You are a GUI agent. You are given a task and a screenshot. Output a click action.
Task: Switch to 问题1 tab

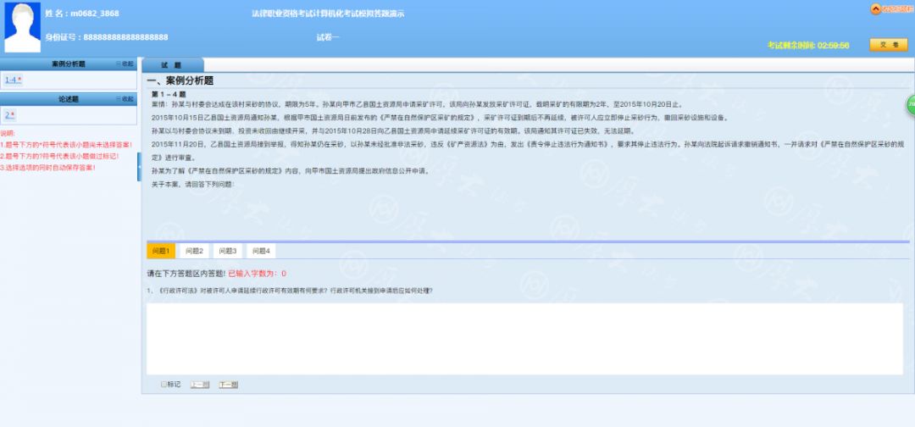click(x=160, y=251)
